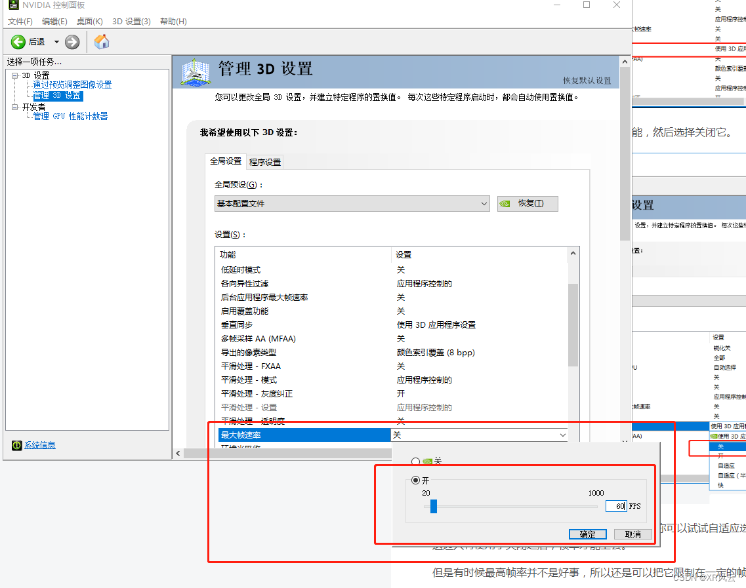746x588 pixels.
Task: Select the 各向异性过滤 settings row
Action: click(x=393, y=283)
